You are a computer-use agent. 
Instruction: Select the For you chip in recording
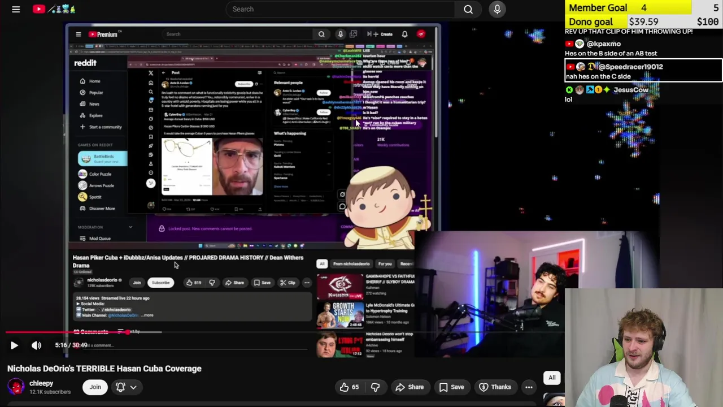(x=385, y=264)
